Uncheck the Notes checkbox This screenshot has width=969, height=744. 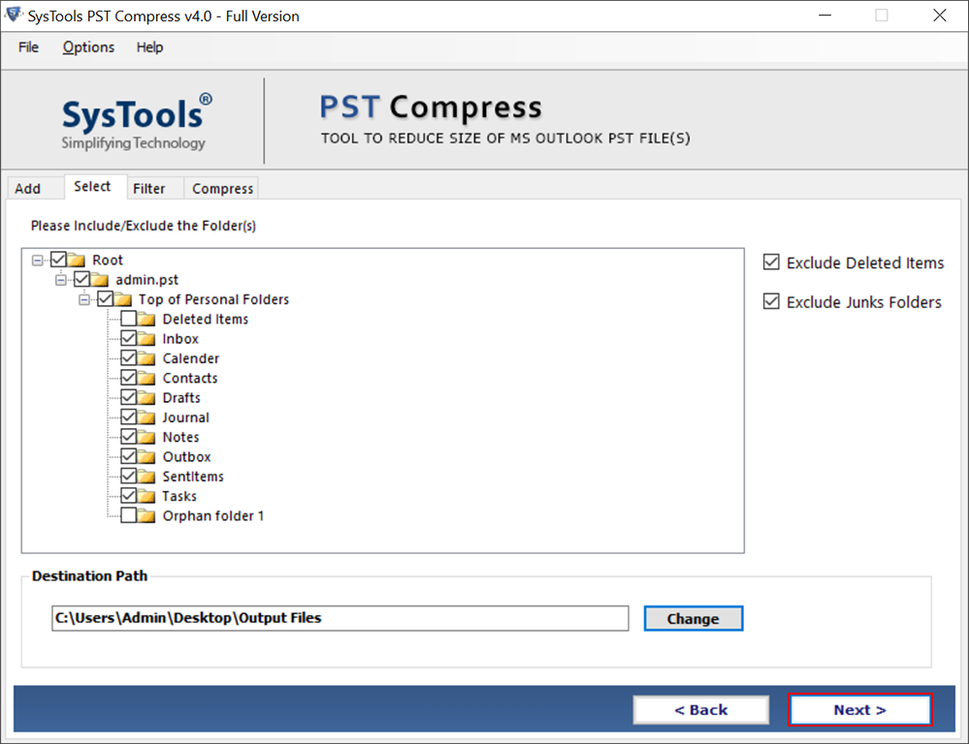coord(129,437)
